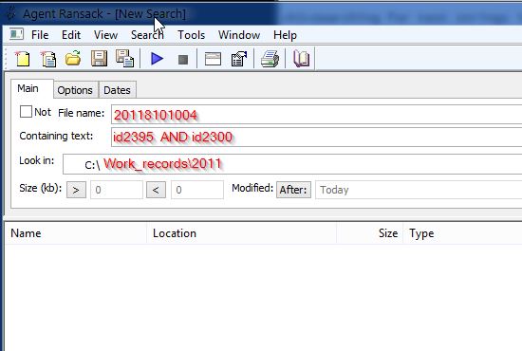Toggle the greater-than size button

click(x=76, y=190)
